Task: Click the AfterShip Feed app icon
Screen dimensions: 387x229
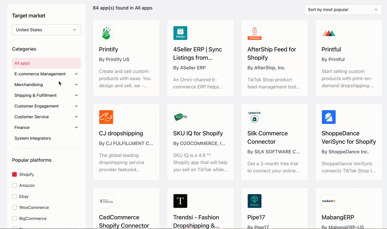Action: click(x=254, y=33)
